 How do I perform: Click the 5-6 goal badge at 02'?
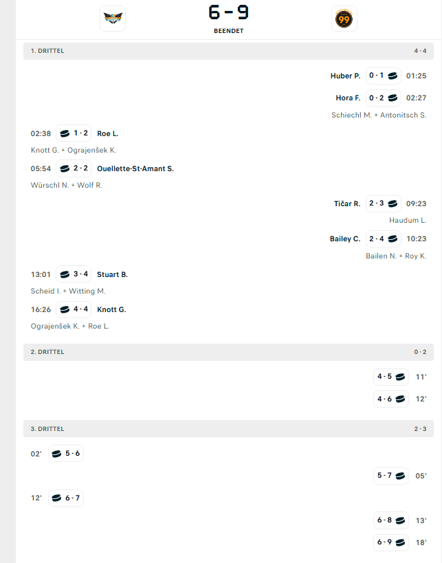[66, 454]
